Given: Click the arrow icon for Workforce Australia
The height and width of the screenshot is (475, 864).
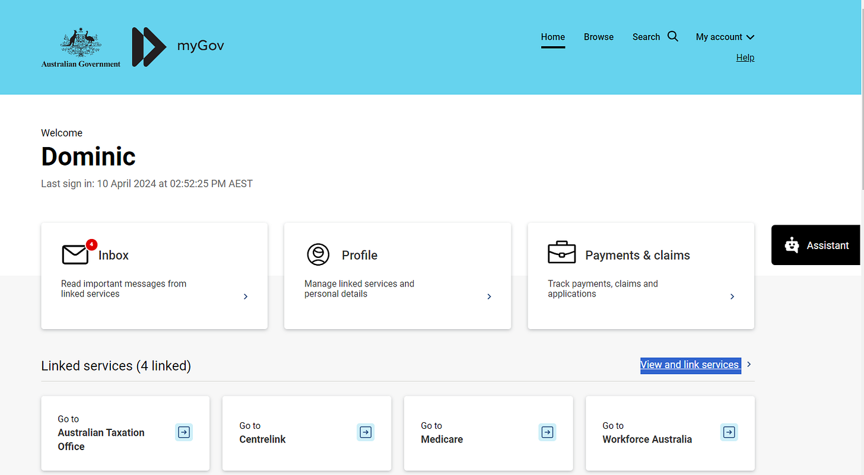Looking at the screenshot, I should (x=729, y=432).
